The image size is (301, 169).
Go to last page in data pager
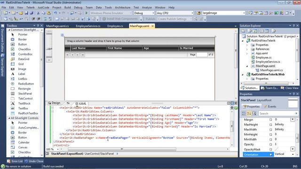83,55
